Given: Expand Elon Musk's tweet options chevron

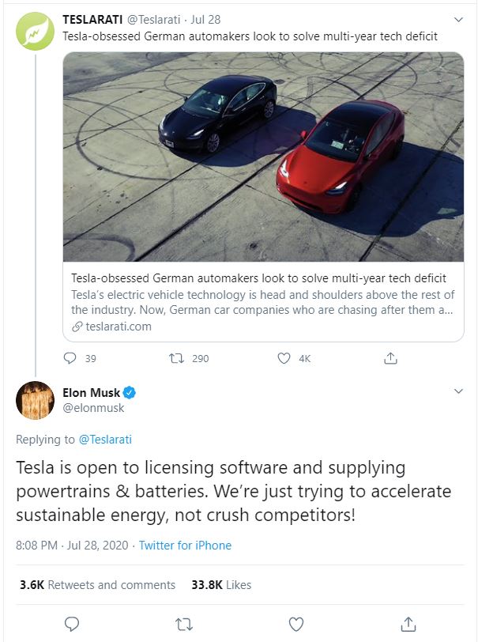Looking at the screenshot, I should pyautogui.click(x=457, y=391).
